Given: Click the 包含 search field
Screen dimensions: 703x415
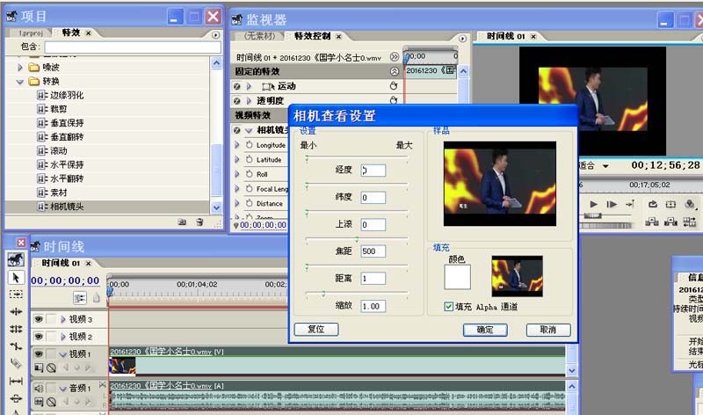Looking at the screenshot, I should pyautogui.click(x=133, y=47).
